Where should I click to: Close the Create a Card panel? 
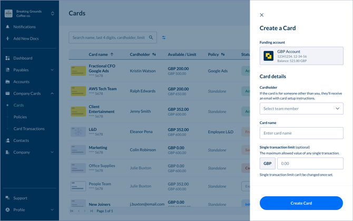[262, 15]
